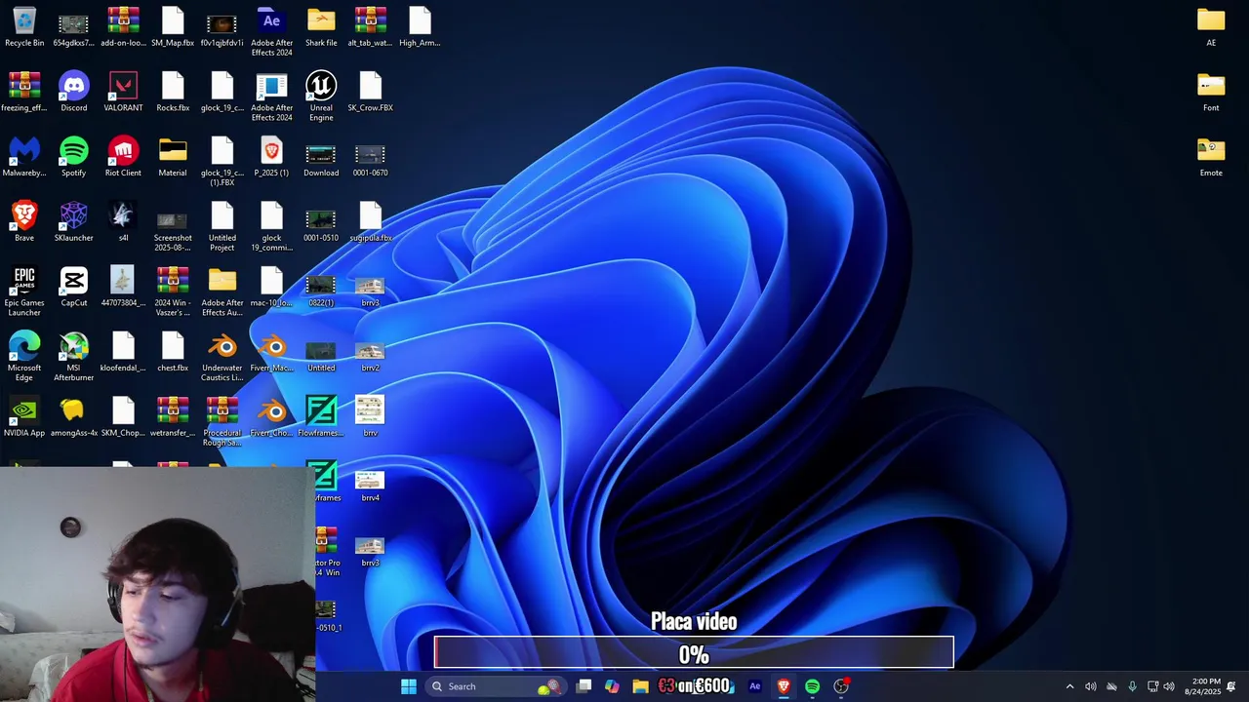The height and width of the screenshot is (702, 1249).
Task: Select the SK_Crow.FBX file icon
Action: point(370,93)
